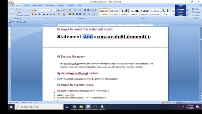Viewport: 202px width, 114px height.
Task: Apply the Heading 3 style
Action: pos(145,12)
